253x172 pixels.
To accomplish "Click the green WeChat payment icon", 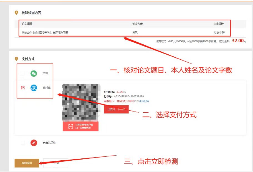I will pyautogui.click(x=34, y=74).
